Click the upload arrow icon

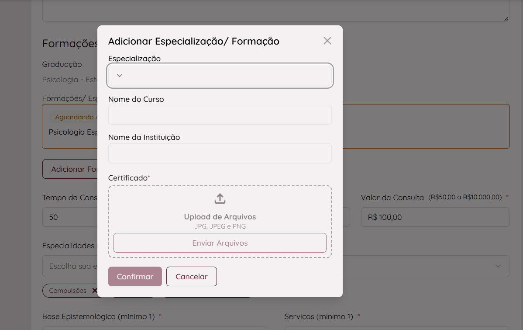pyautogui.click(x=220, y=199)
